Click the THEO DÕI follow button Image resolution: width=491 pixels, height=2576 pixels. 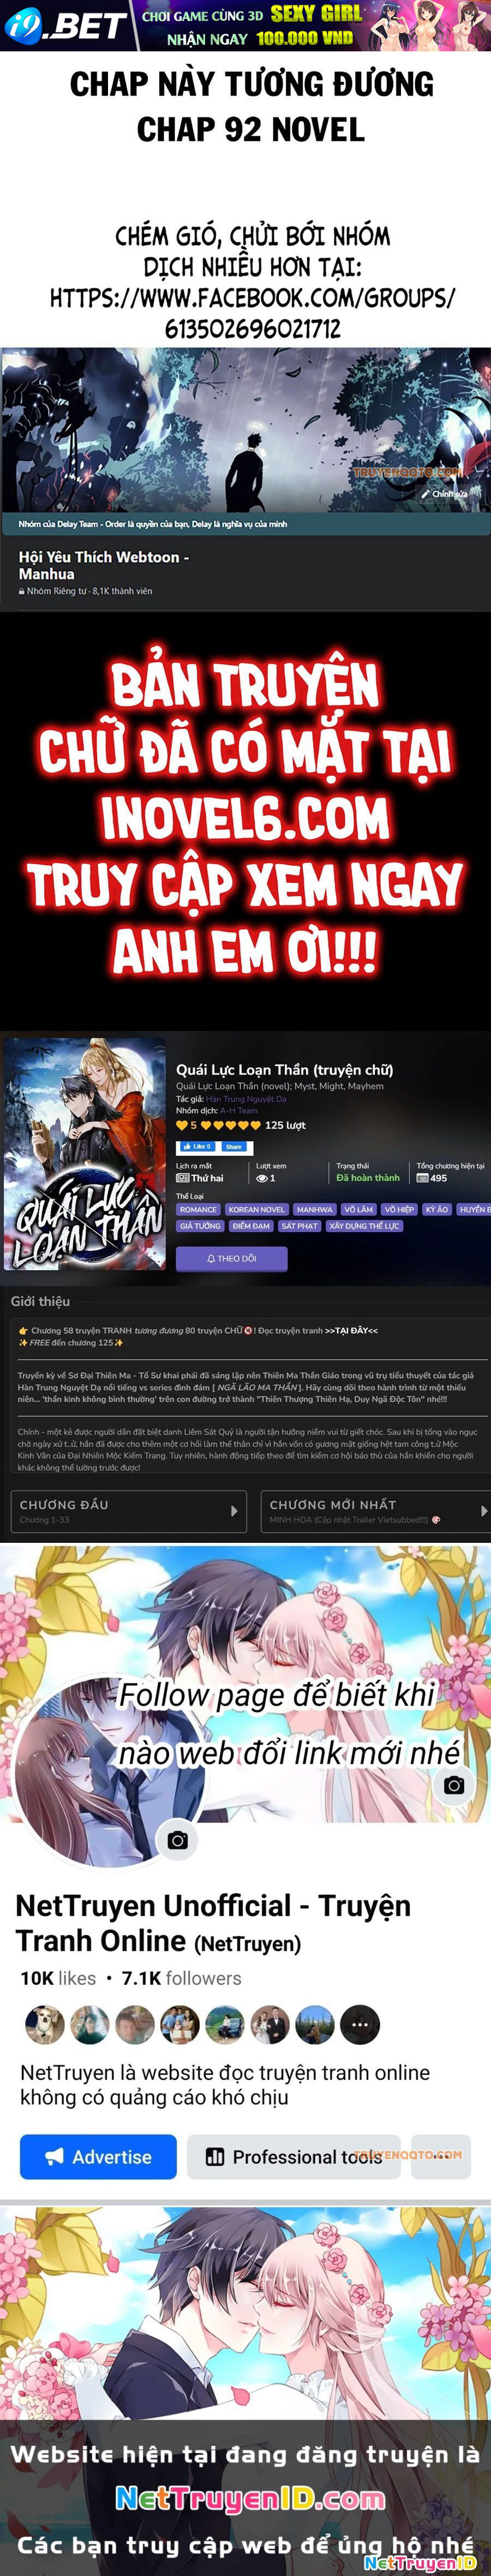231,1258
